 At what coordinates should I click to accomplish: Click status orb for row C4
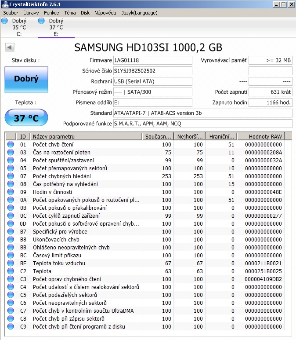point(11,287)
